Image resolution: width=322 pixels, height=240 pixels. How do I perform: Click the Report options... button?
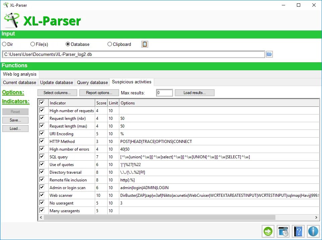[99, 93]
